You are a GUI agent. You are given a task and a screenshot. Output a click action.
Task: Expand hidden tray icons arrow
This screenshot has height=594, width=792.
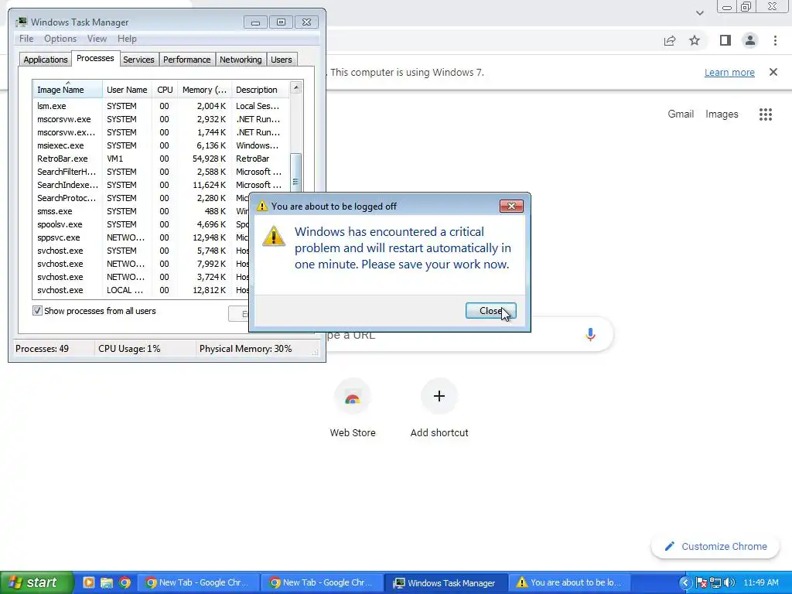pos(685,583)
